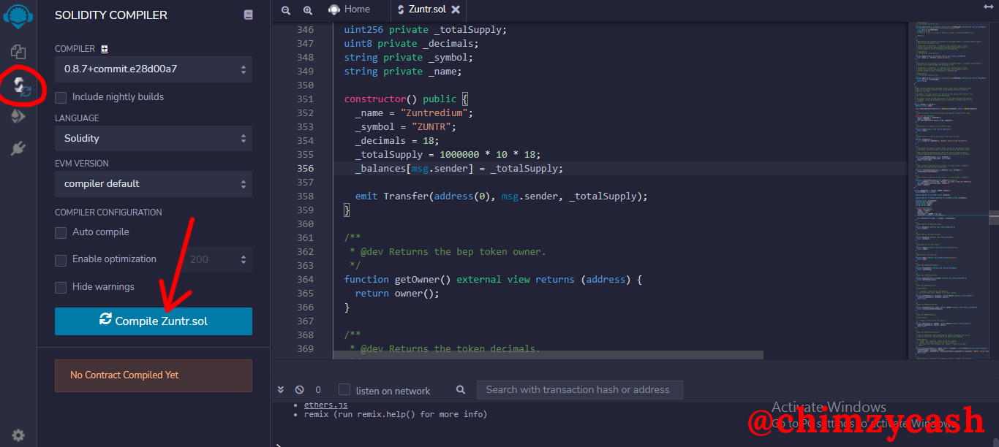The height and width of the screenshot is (447, 999).
Task: Toggle Include nightly builds checkbox
Action: point(61,97)
